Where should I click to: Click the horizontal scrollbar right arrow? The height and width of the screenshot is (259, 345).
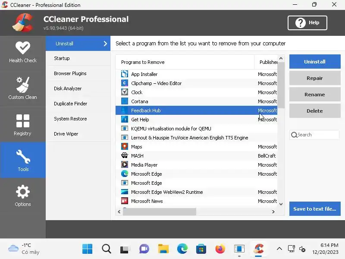[273, 212]
